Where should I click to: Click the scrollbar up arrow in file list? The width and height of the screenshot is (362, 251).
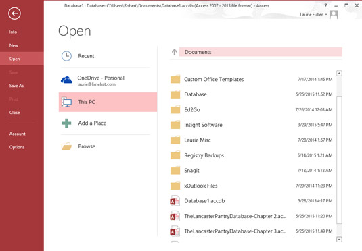[x=339, y=74]
